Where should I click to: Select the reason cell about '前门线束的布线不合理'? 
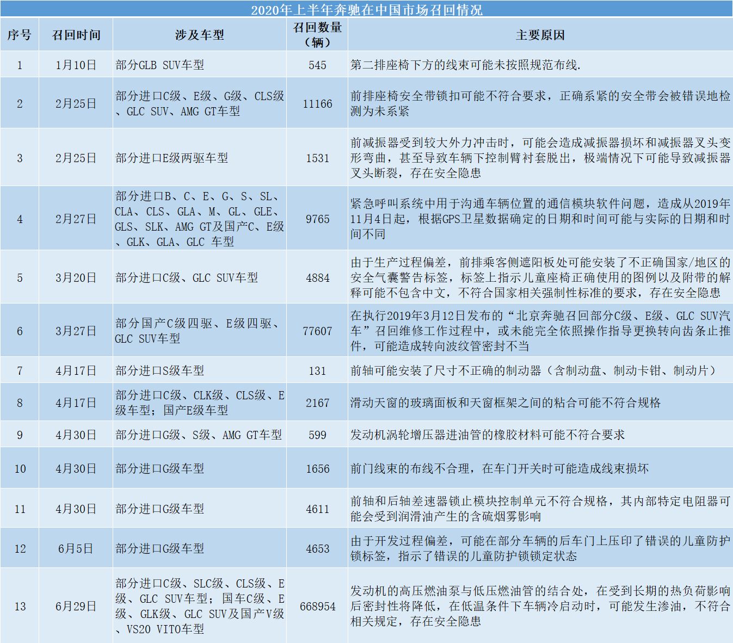[500, 469]
